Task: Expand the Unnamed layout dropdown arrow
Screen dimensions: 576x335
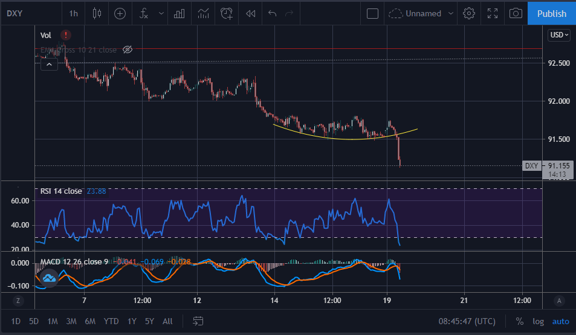Action: point(451,13)
